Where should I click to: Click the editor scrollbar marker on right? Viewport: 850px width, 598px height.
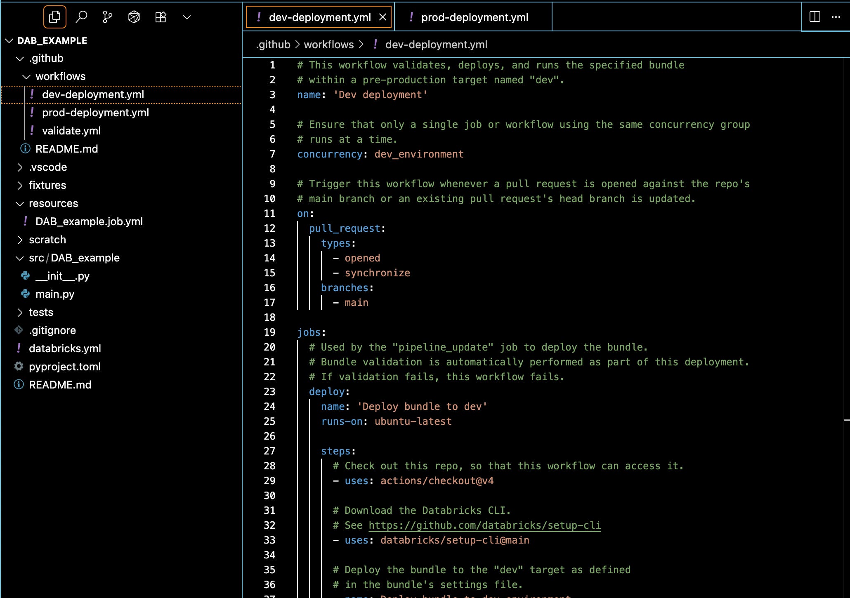846,420
